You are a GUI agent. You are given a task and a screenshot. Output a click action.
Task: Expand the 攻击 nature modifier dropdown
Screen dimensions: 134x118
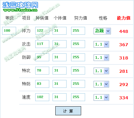pyautogui.click(x=101, y=44)
